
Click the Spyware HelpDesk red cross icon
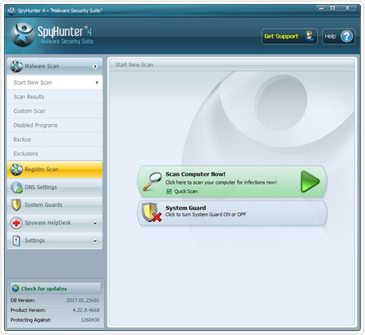click(16, 223)
